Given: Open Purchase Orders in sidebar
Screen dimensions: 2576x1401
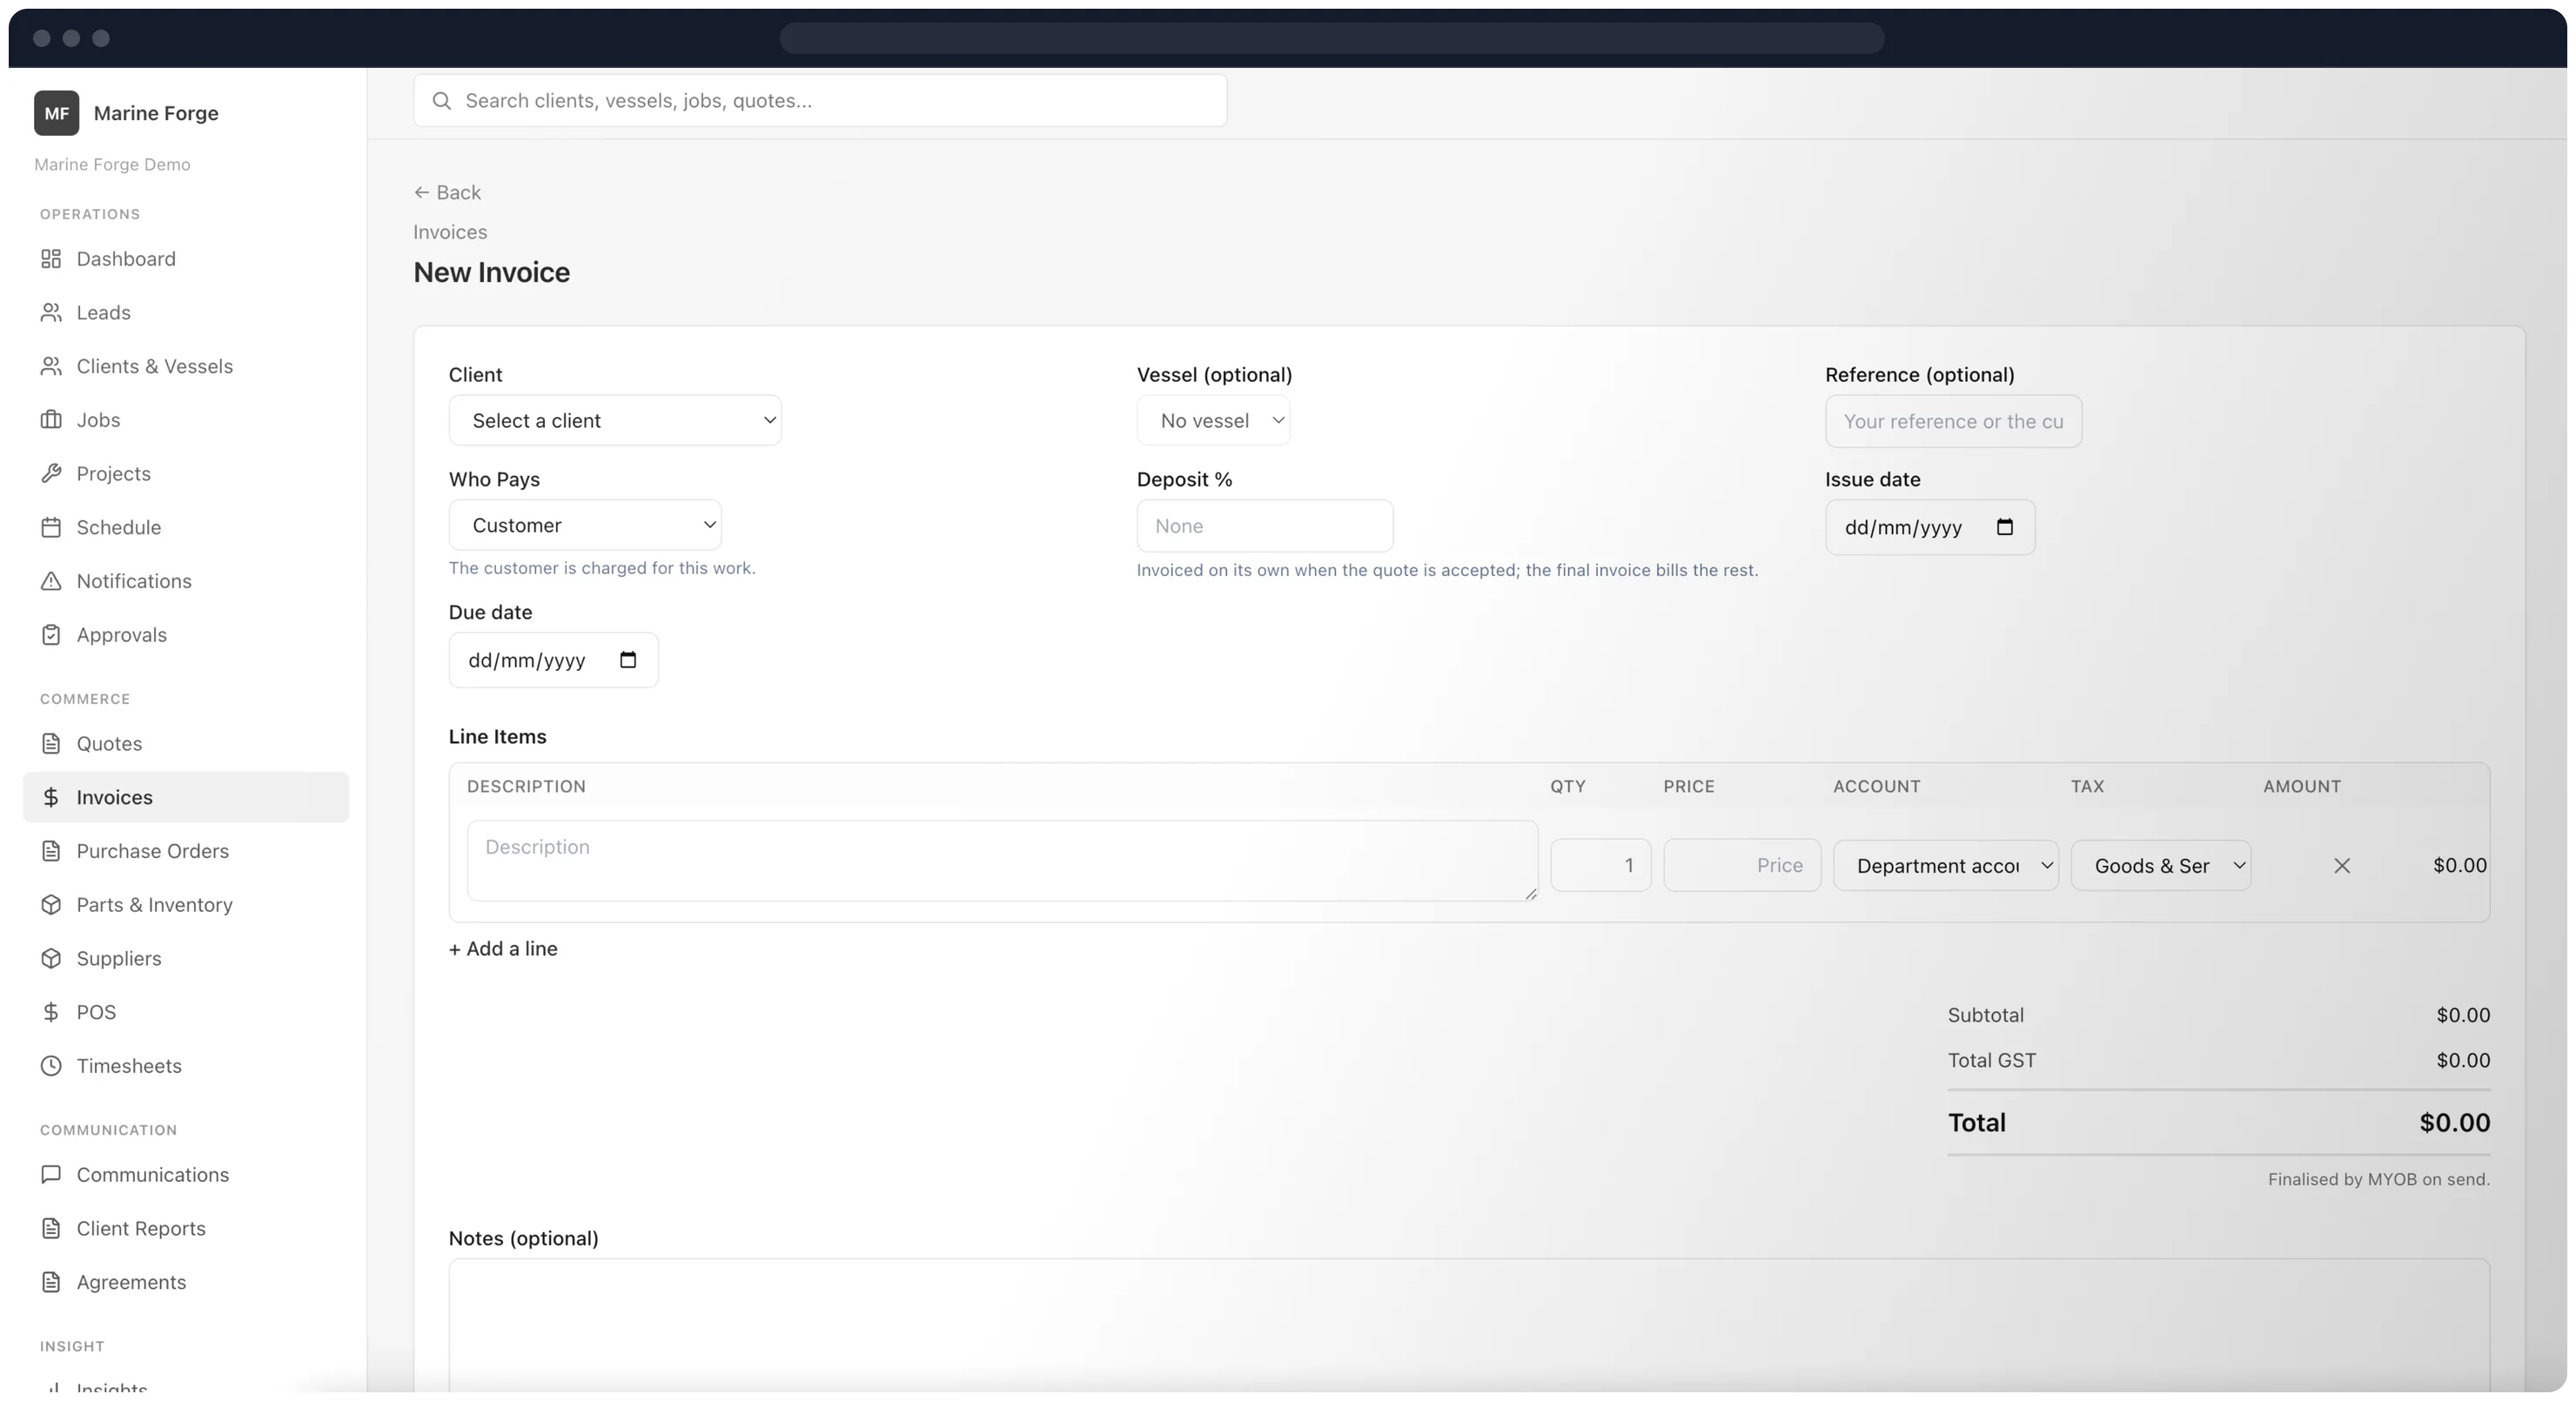Looking at the screenshot, I should 186,851.
